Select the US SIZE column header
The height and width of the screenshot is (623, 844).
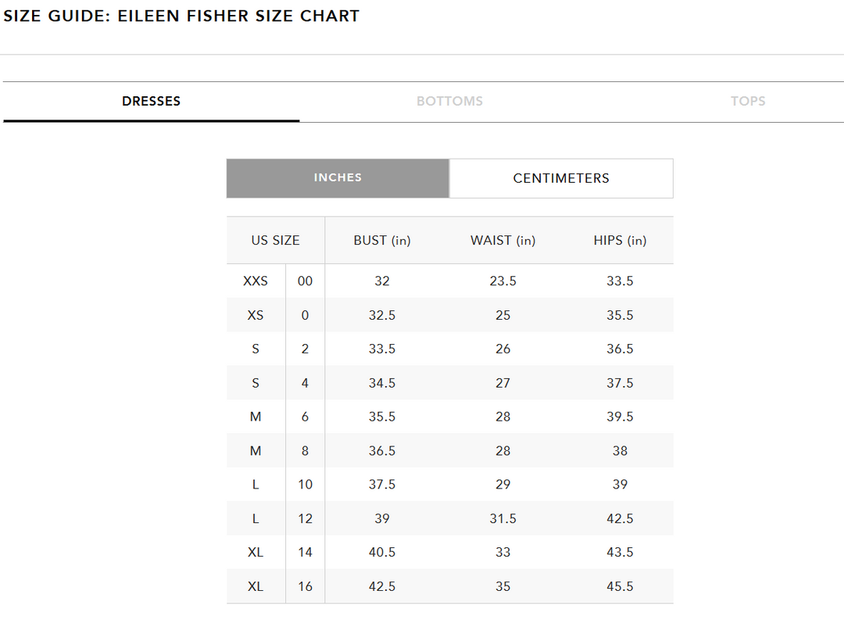[x=275, y=240]
